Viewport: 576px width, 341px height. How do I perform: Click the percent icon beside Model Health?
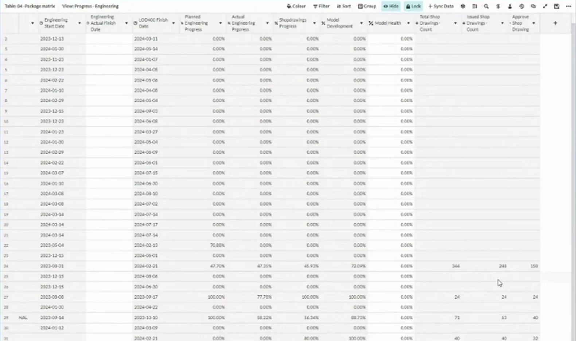tap(371, 23)
